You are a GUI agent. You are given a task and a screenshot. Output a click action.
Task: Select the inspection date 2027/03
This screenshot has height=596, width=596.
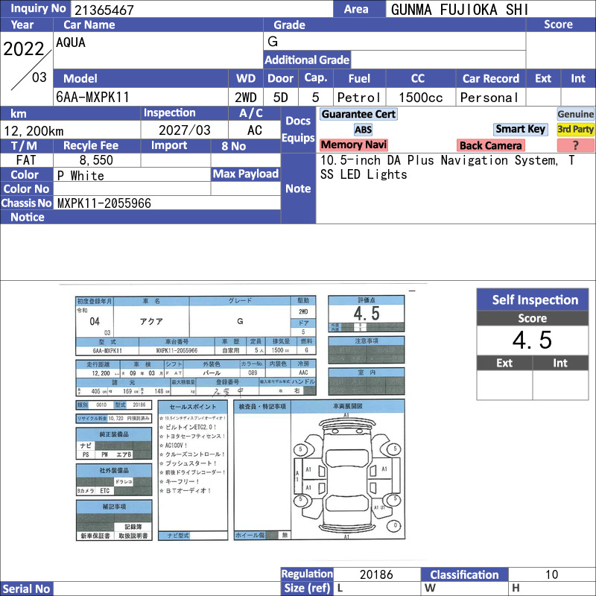tap(184, 130)
